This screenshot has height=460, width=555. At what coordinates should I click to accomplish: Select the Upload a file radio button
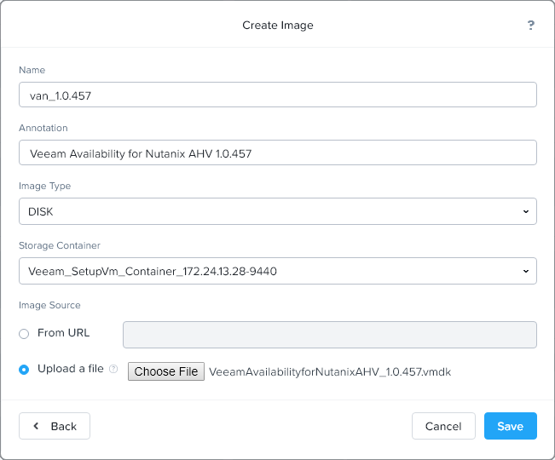tap(24, 370)
